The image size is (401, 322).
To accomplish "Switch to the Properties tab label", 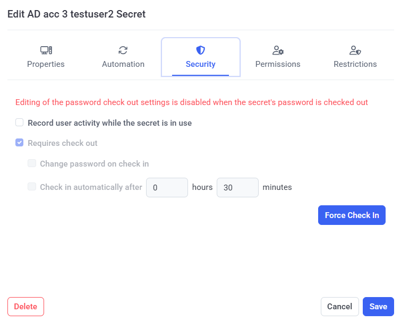I will pyautogui.click(x=46, y=64).
